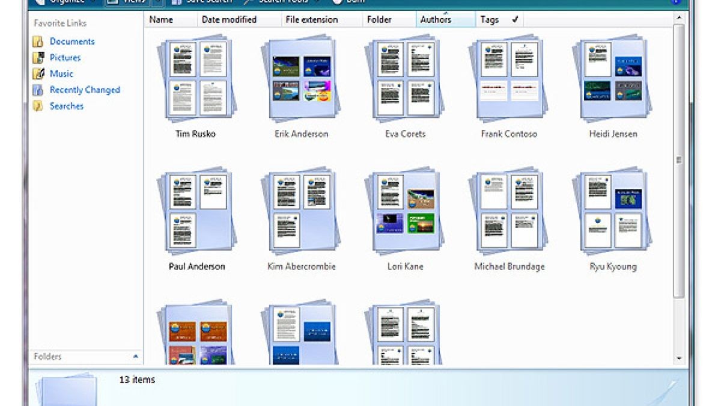This screenshot has width=721, height=406.
Task: Click the Michael Brundage stack label
Action: [509, 266]
